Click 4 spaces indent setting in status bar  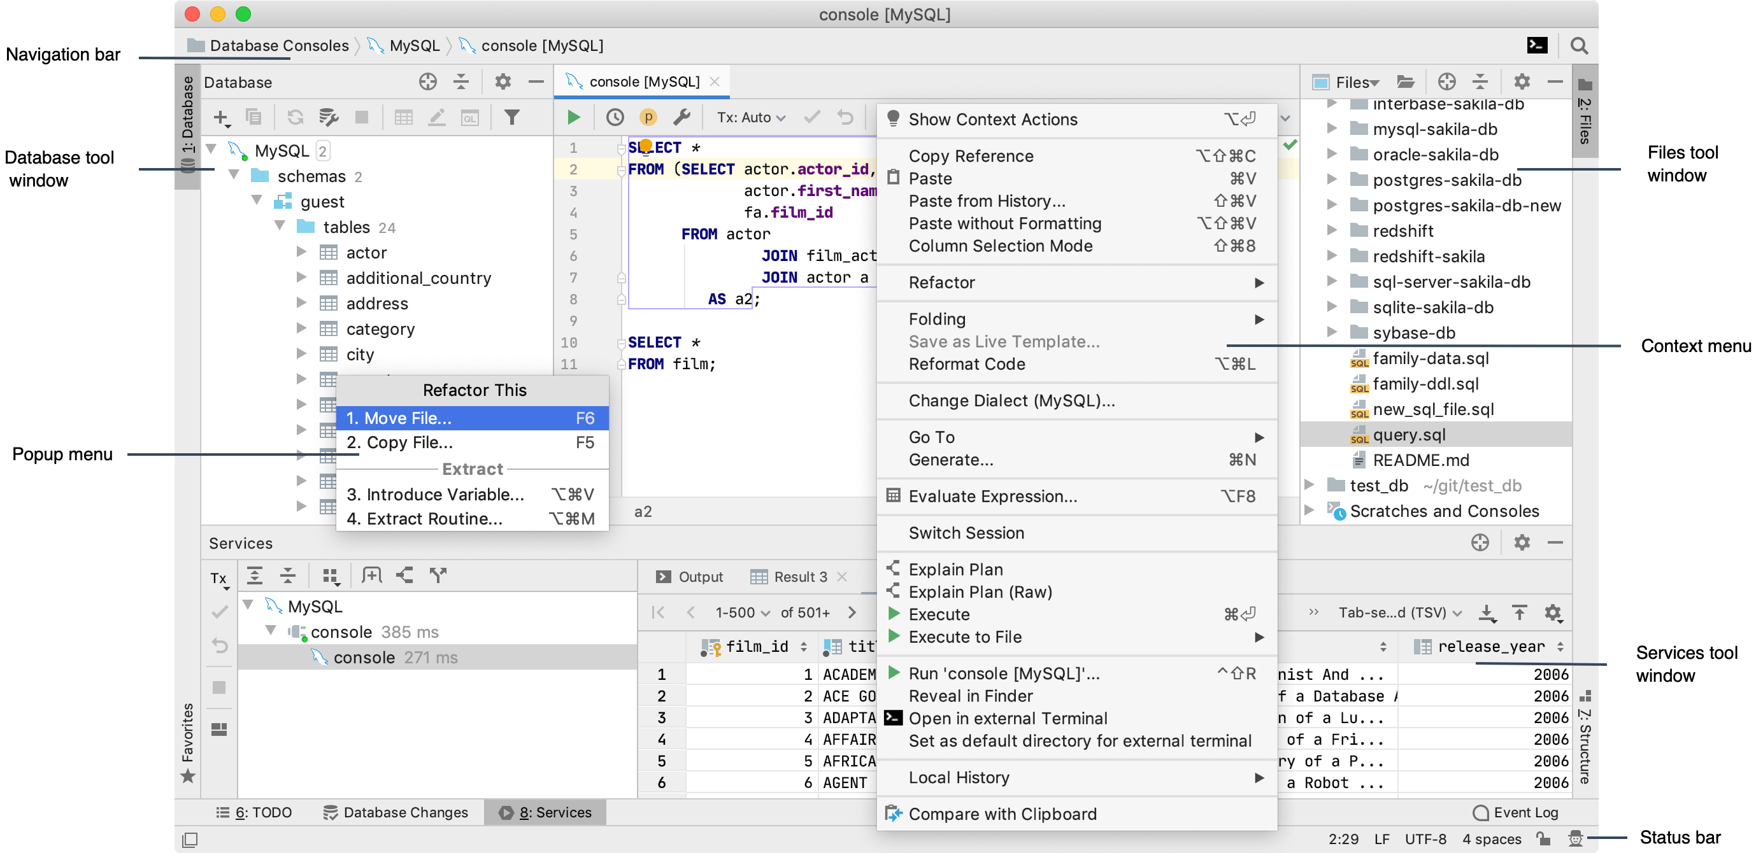[x=1492, y=838]
